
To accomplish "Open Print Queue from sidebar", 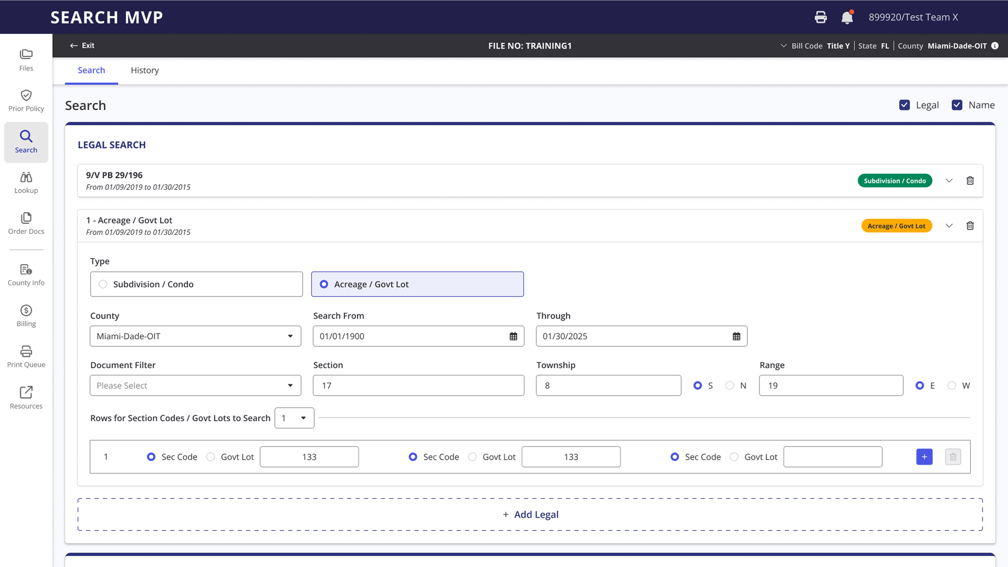I will point(26,357).
